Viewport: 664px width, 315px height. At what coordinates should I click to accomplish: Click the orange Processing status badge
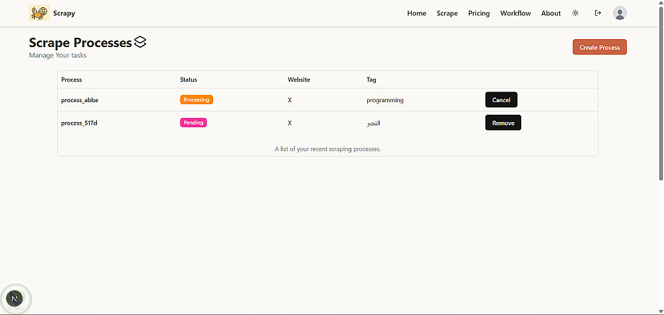[x=197, y=100]
